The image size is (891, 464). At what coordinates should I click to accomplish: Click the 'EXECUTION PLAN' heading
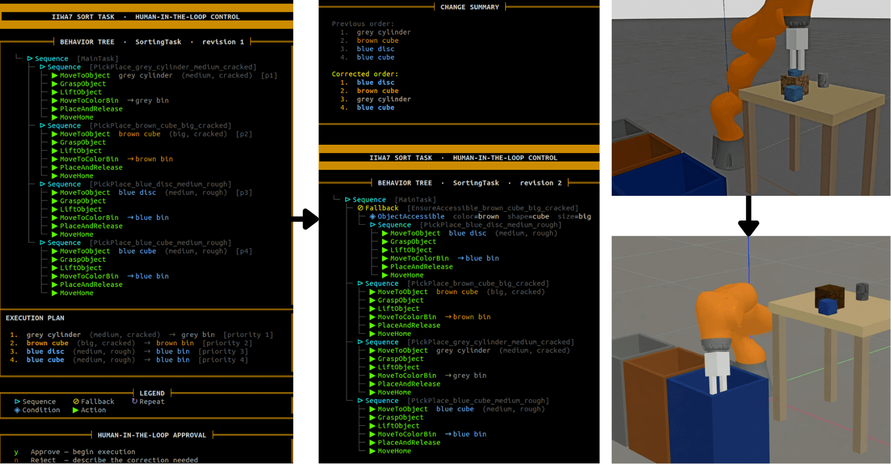35,318
